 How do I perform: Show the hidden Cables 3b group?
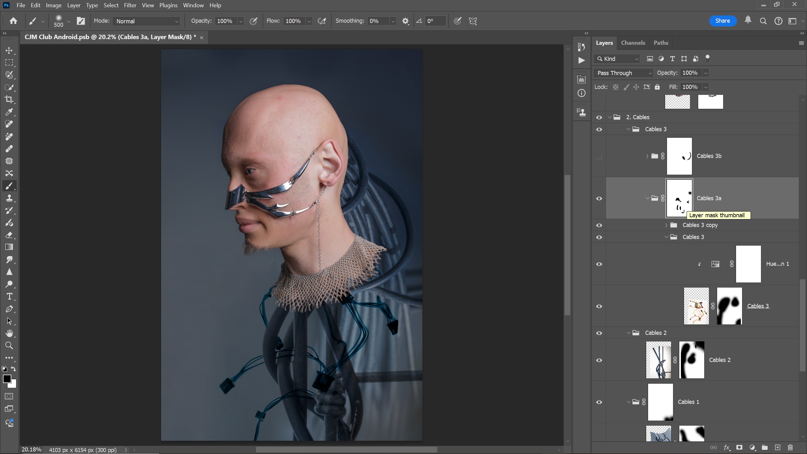pyautogui.click(x=599, y=156)
